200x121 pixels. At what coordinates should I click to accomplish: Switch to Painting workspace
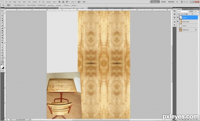(x=171, y=2)
